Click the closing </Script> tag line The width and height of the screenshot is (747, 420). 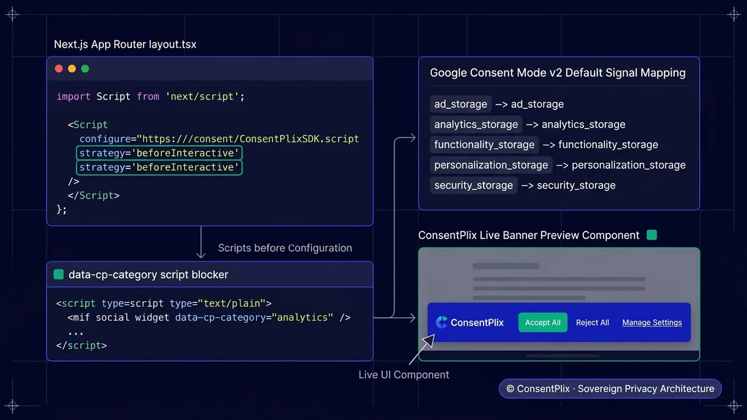[x=93, y=195]
